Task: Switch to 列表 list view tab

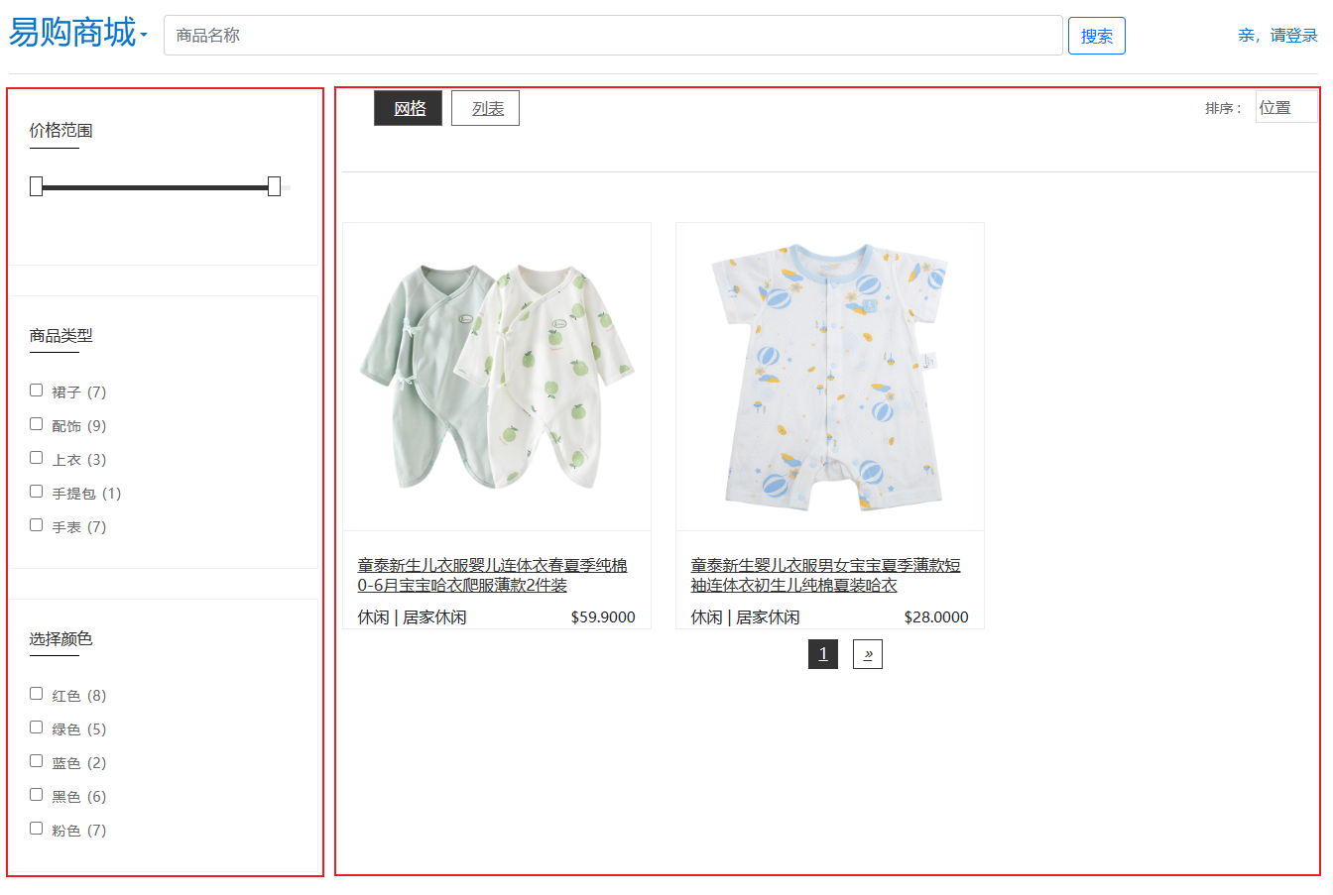Action: pos(485,108)
